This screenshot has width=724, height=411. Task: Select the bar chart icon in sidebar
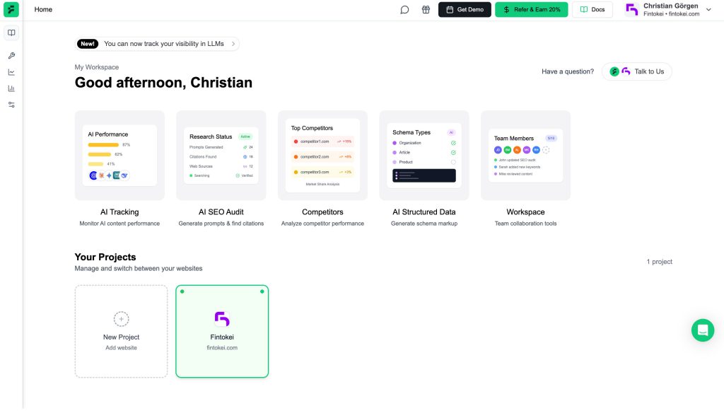click(x=11, y=88)
